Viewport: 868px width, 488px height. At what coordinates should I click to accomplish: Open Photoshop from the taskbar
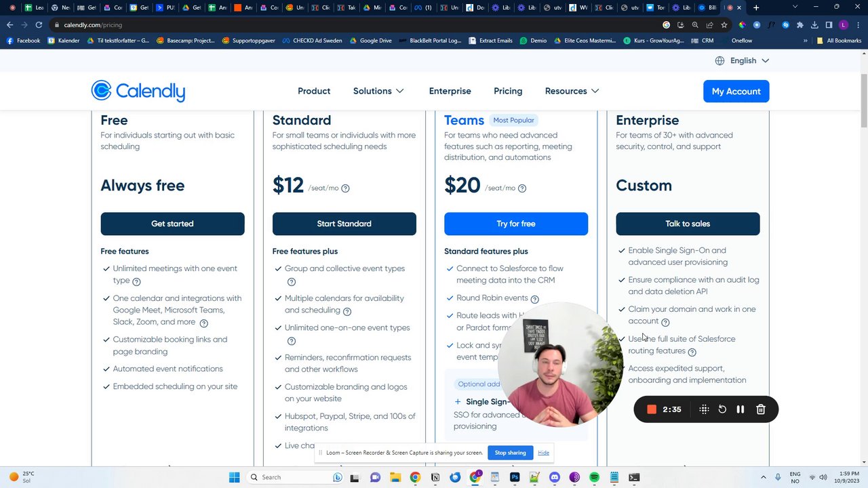point(515,477)
